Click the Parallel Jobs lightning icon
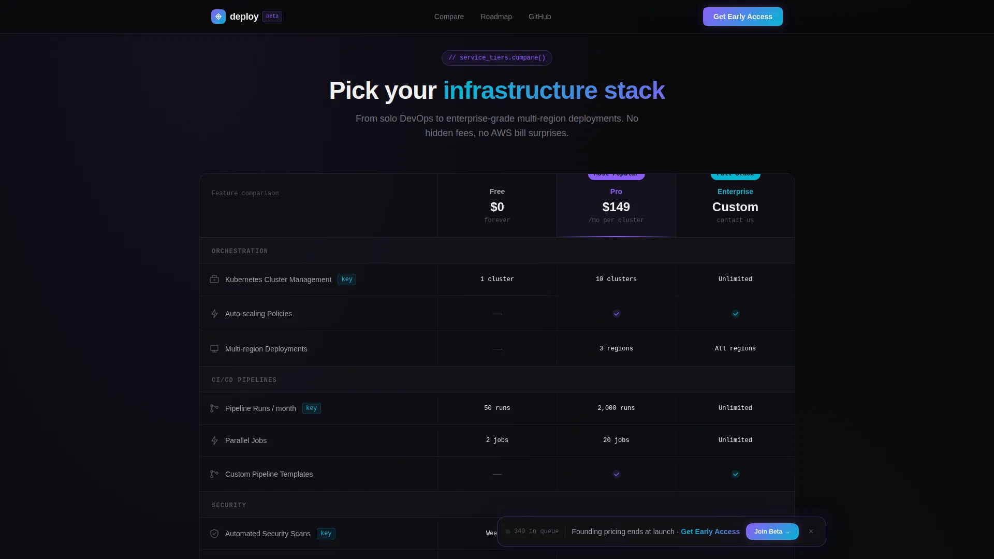 click(x=214, y=440)
